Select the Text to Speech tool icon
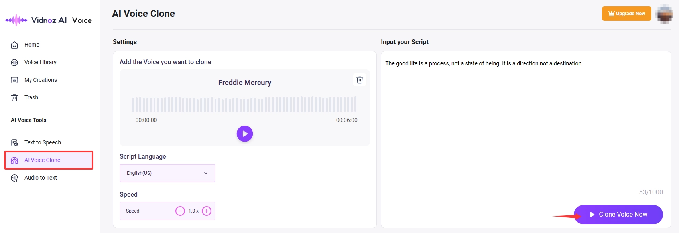The width and height of the screenshot is (679, 233). coord(14,143)
